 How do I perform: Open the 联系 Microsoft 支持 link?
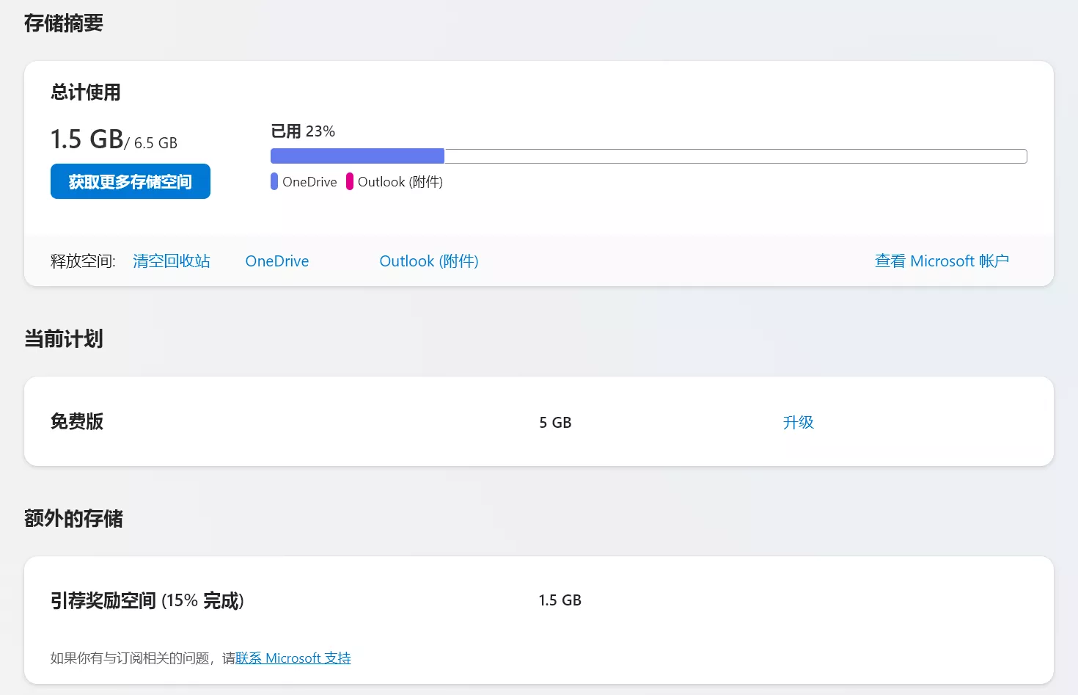pos(293,658)
